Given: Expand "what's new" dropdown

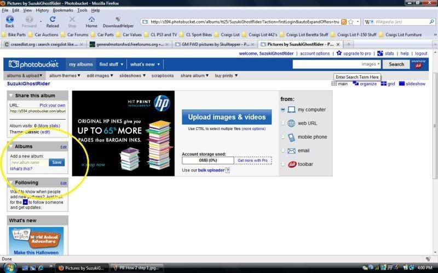Looking at the screenshot, I should coord(145,64).
